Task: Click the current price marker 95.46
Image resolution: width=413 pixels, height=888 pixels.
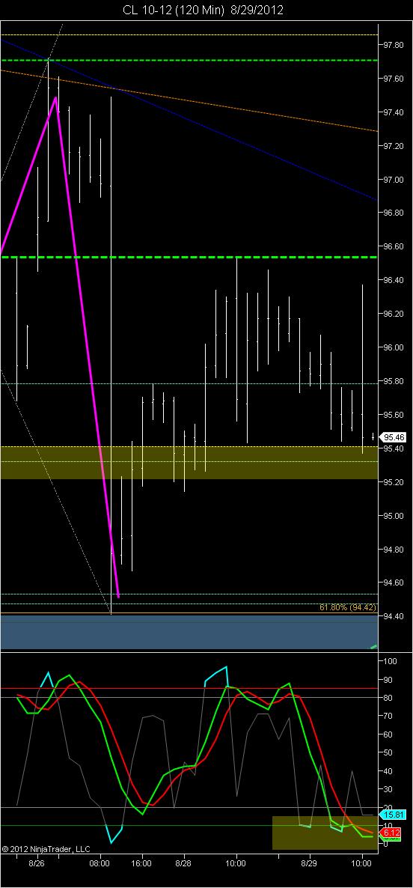Action: (x=394, y=437)
